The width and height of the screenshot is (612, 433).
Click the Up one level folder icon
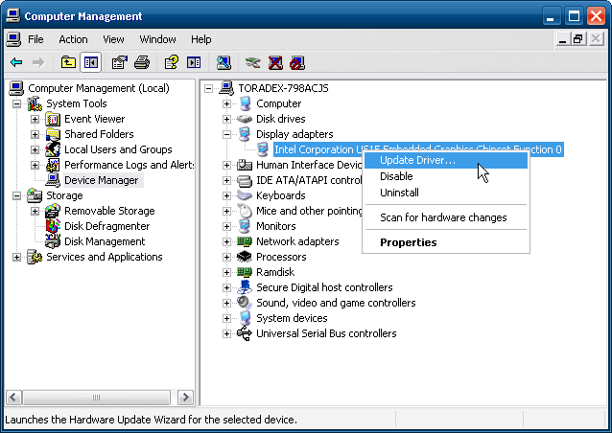click(x=68, y=62)
